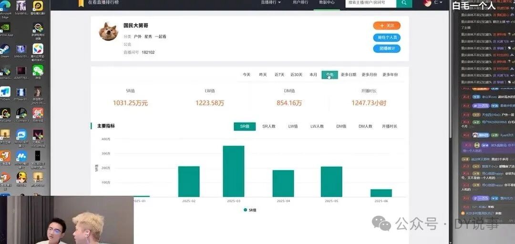This screenshot has width=515, height=244.
Task: Select the 本月 date range
Action: point(313,74)
